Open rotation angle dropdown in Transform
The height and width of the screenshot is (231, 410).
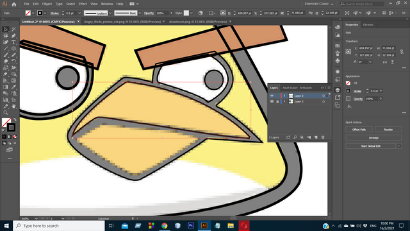coord(370,62)
